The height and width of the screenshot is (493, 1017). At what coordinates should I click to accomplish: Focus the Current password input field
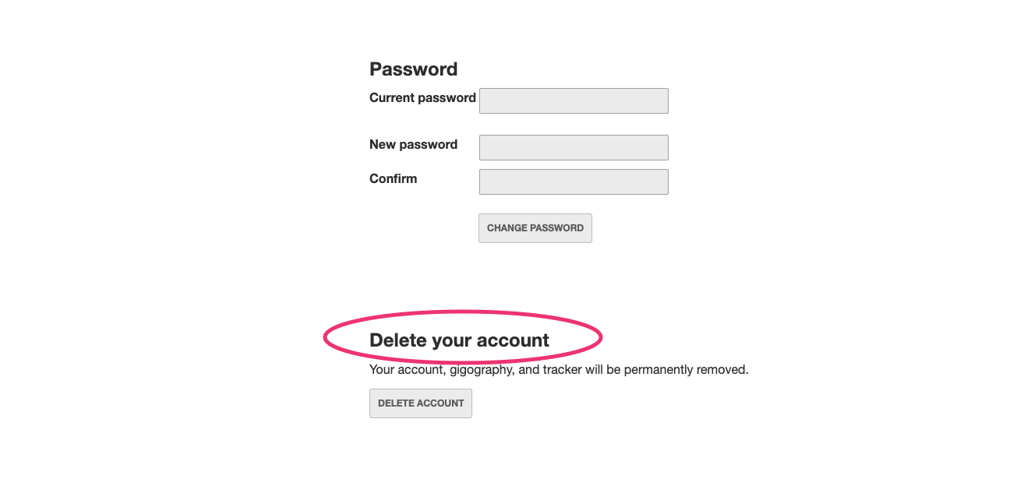[574, 100]
